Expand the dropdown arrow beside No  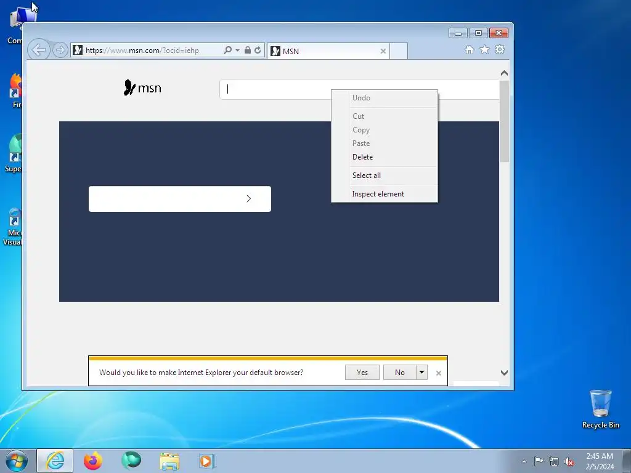[421, 373]
